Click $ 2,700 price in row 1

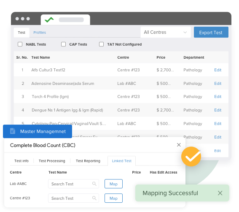click(165, 70)
